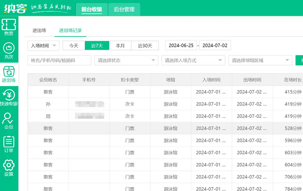Select the 本月 date range
303x191 pixels.
(120, 46)
